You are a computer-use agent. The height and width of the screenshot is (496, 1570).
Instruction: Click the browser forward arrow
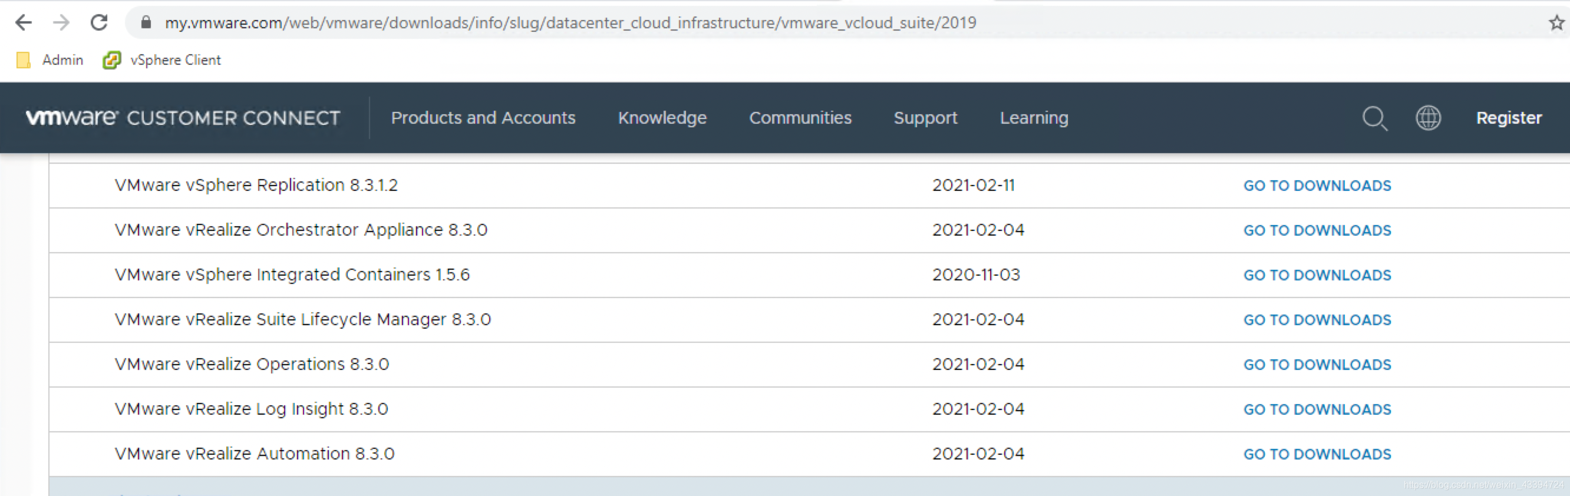click(x=61, y=22)
